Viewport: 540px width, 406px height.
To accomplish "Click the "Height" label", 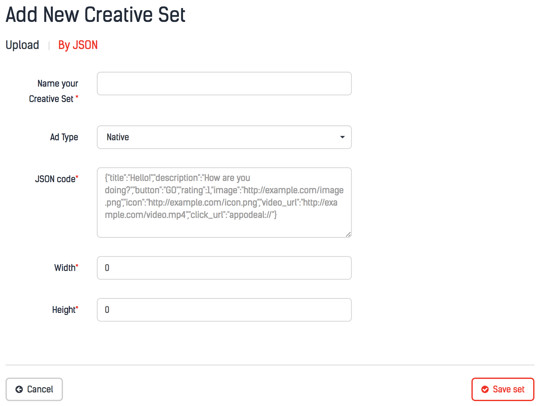I will click(64, 310).
